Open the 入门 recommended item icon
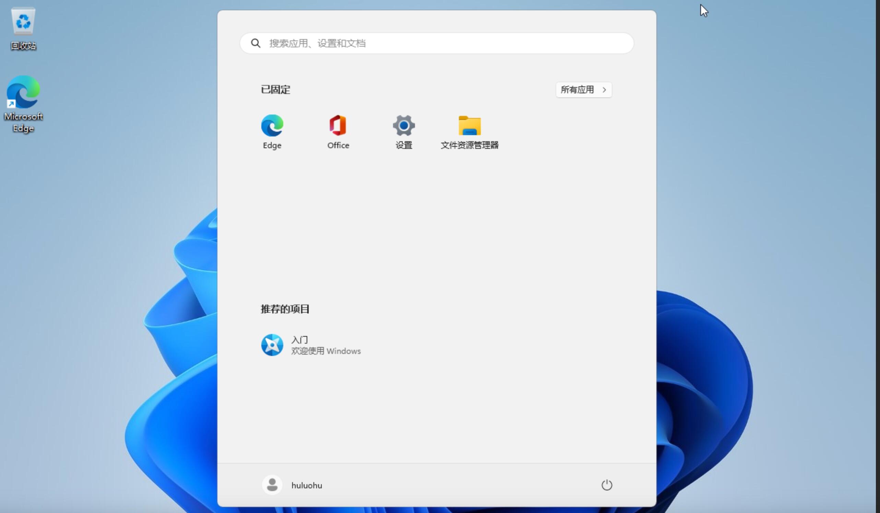Screen dimensions: 880x513 (x=272, y=345)
